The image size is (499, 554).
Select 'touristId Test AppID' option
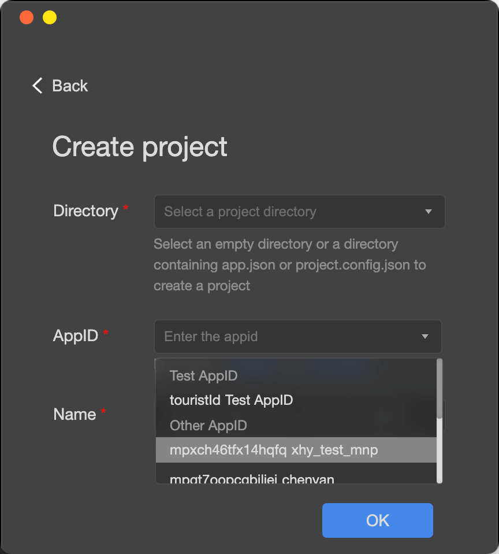[231, 400]
